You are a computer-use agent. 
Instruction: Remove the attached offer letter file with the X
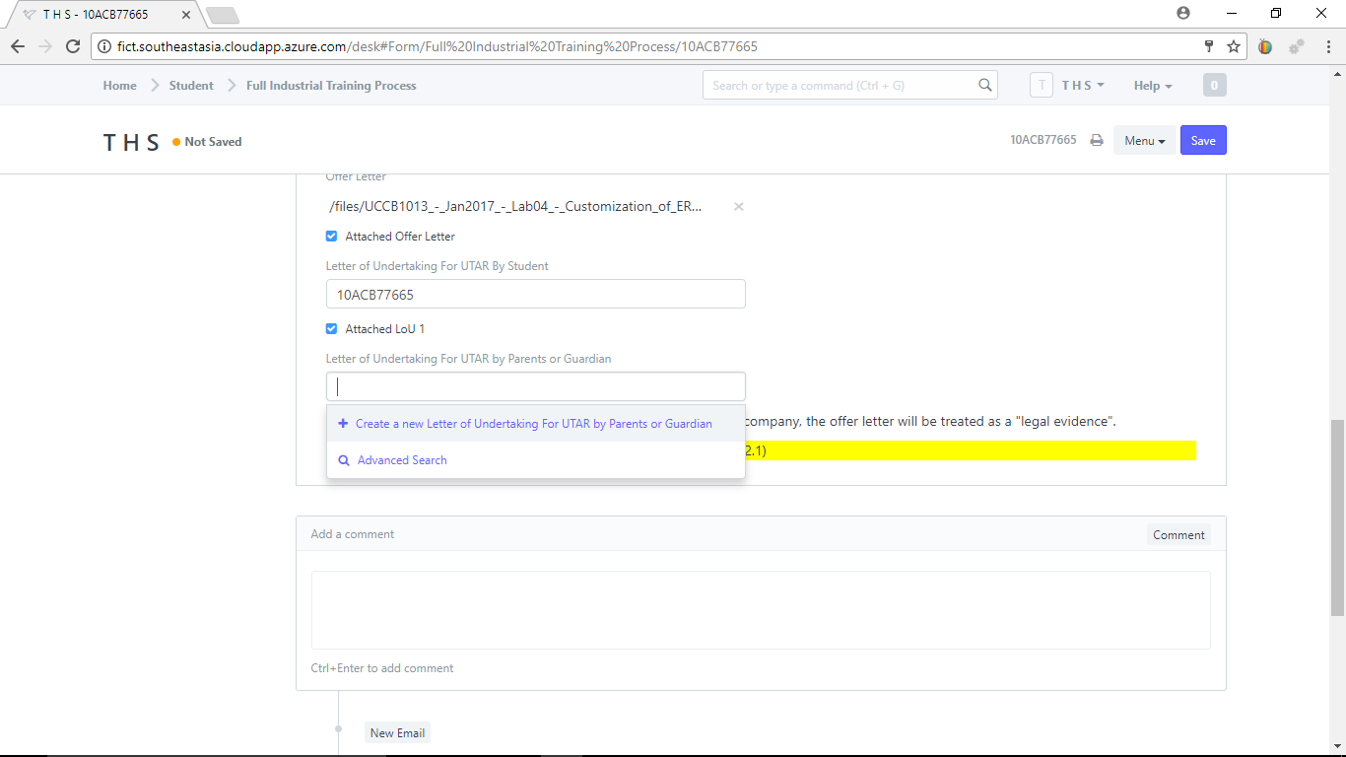tap(739, 206)
